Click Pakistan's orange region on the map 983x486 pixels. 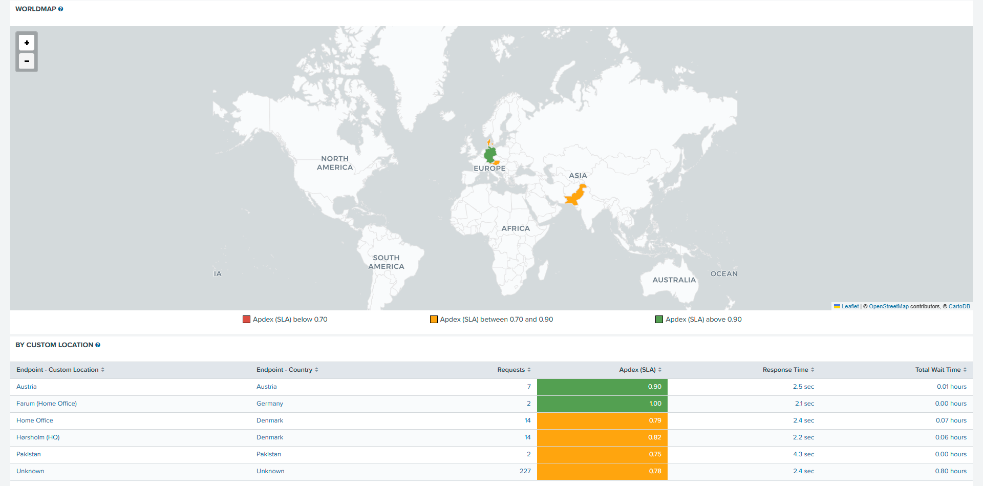(575, 197)
